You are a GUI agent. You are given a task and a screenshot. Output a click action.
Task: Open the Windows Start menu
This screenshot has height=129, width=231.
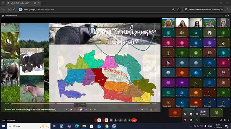(3, 126)
